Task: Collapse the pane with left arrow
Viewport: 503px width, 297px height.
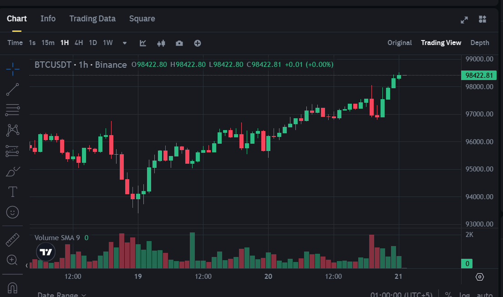Action: [26, 266]
